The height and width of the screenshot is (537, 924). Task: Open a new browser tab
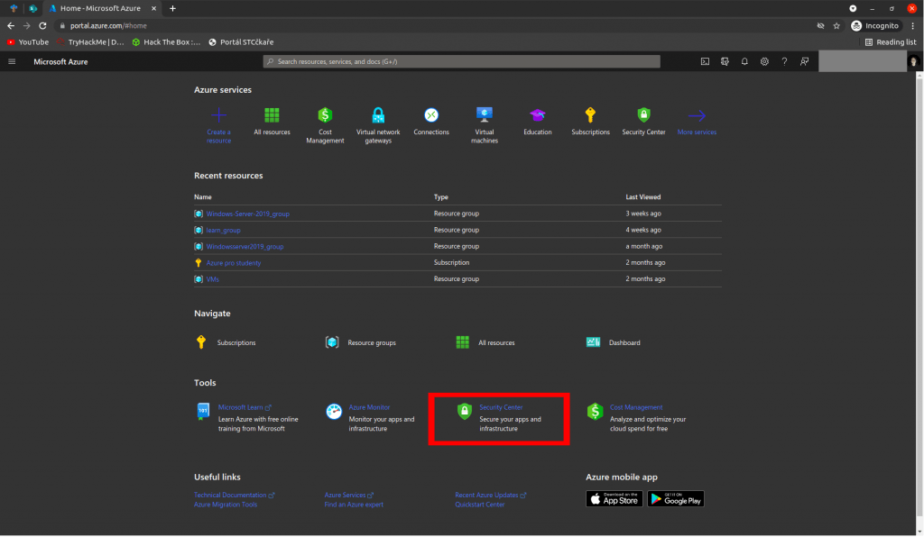172,8
